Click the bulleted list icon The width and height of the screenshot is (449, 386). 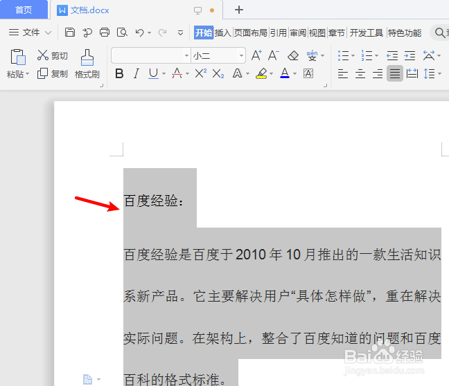[343, 55]
